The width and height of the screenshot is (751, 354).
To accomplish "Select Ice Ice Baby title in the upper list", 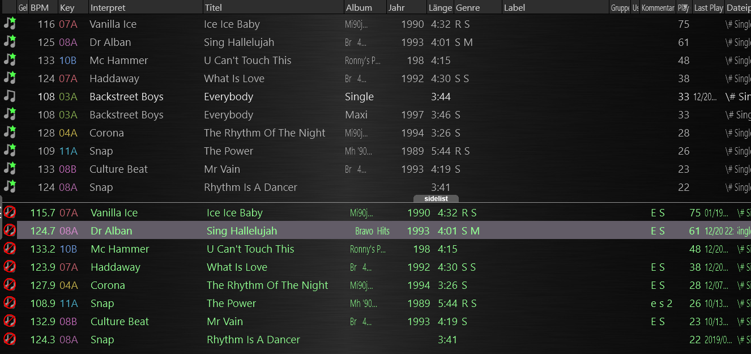I will click(232, 24).
